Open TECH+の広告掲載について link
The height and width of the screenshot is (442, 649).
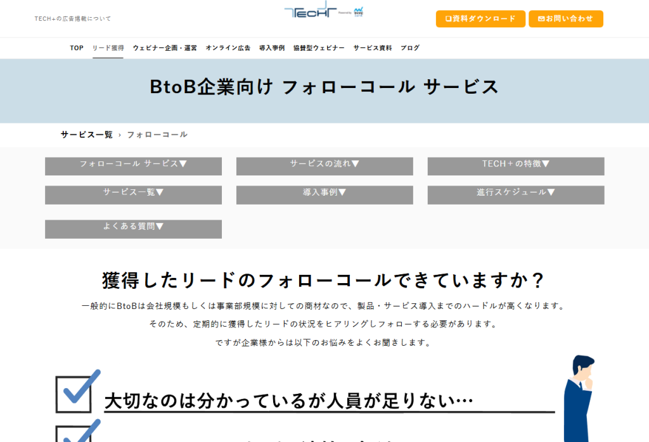click(73, 19)
